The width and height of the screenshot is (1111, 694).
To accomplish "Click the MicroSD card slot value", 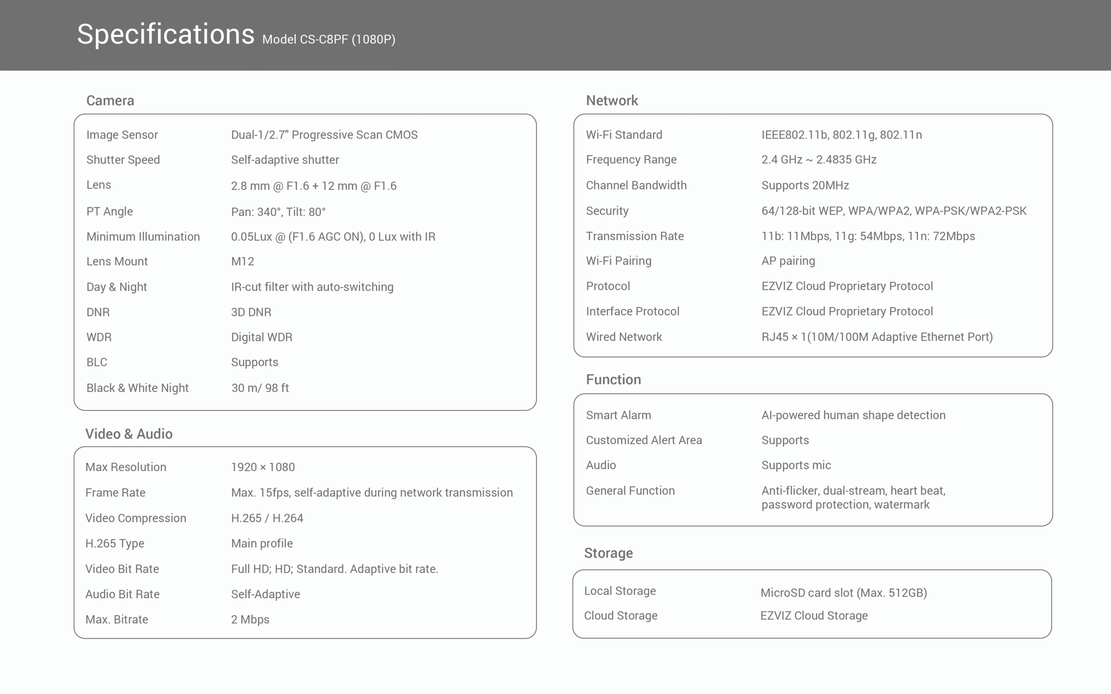I will coord(843,593).
